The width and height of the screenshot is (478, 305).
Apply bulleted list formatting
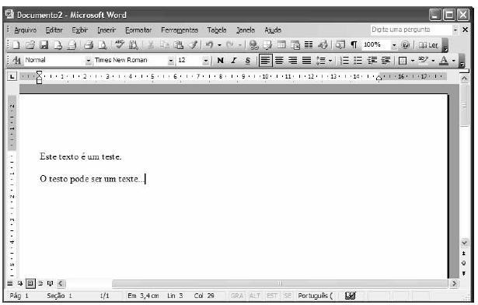point(358,61)
